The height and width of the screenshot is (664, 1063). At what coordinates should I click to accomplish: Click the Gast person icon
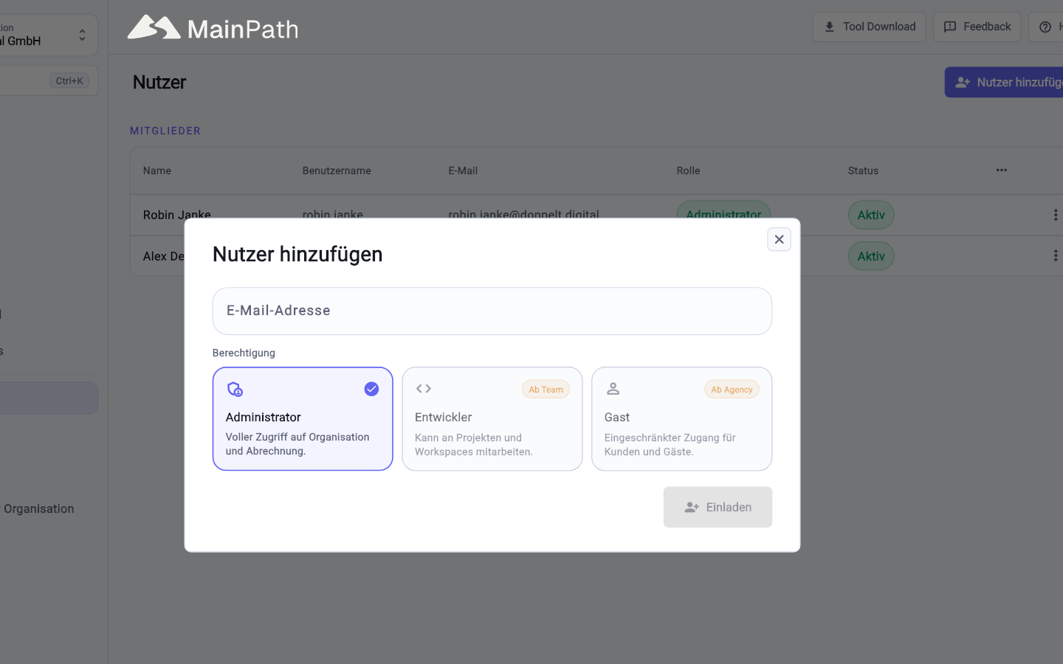click(613, 388)
